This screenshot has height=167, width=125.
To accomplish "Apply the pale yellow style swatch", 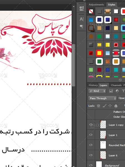I will [116, 28].
